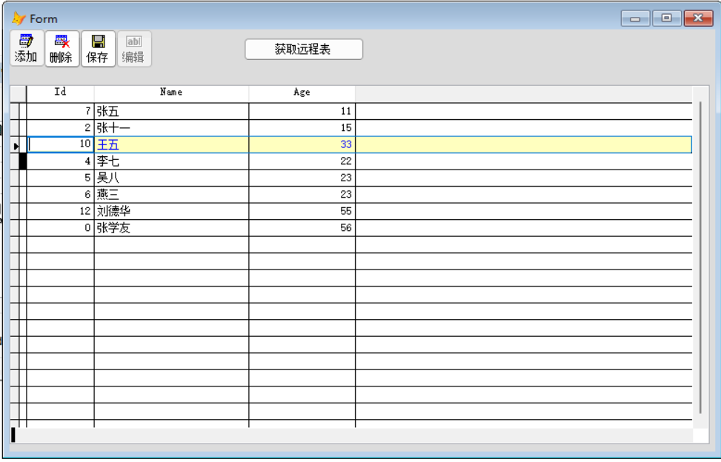Screen dimensions: 721x462
Task: Close the Form window
Action: [698, 19]
